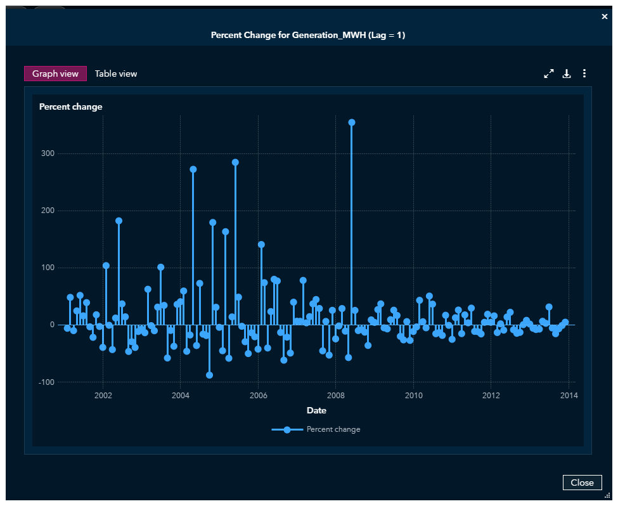
Task: Click the '2012' x-axis label
Action: [491, 396]
